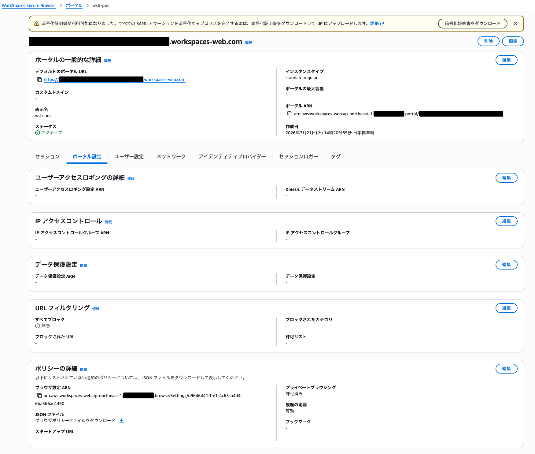Image resolution: width=535 pixels, height=454 pixels.
Task: Open 情報 link for ユーザーアクセスロギングの詳細
Action: pos(131,179)
